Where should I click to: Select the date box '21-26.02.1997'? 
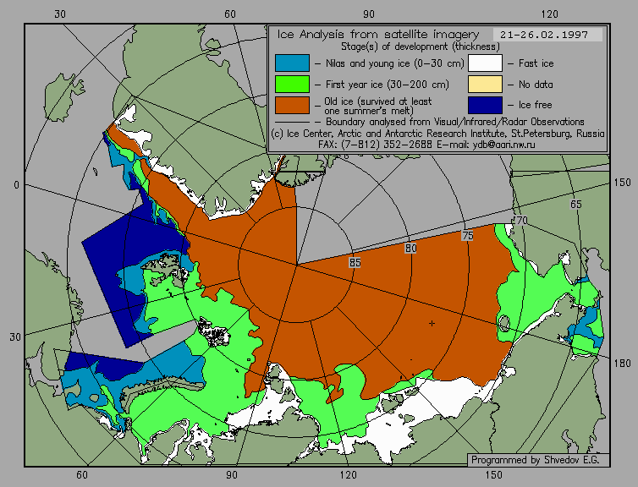[x=547, y=35]
